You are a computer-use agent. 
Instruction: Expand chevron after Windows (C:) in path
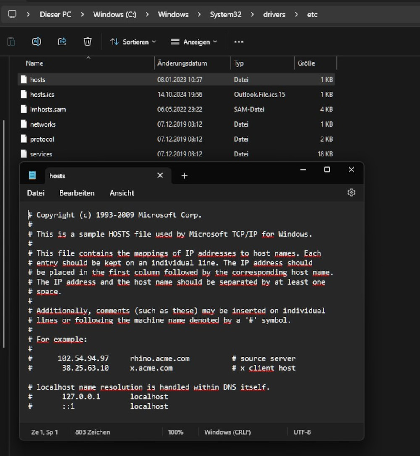click(147, 14)
